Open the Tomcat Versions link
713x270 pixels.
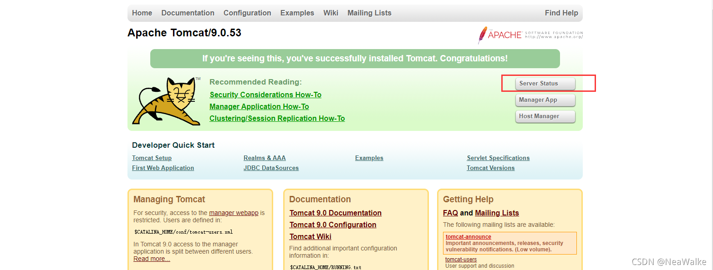(x=490, y=168)
